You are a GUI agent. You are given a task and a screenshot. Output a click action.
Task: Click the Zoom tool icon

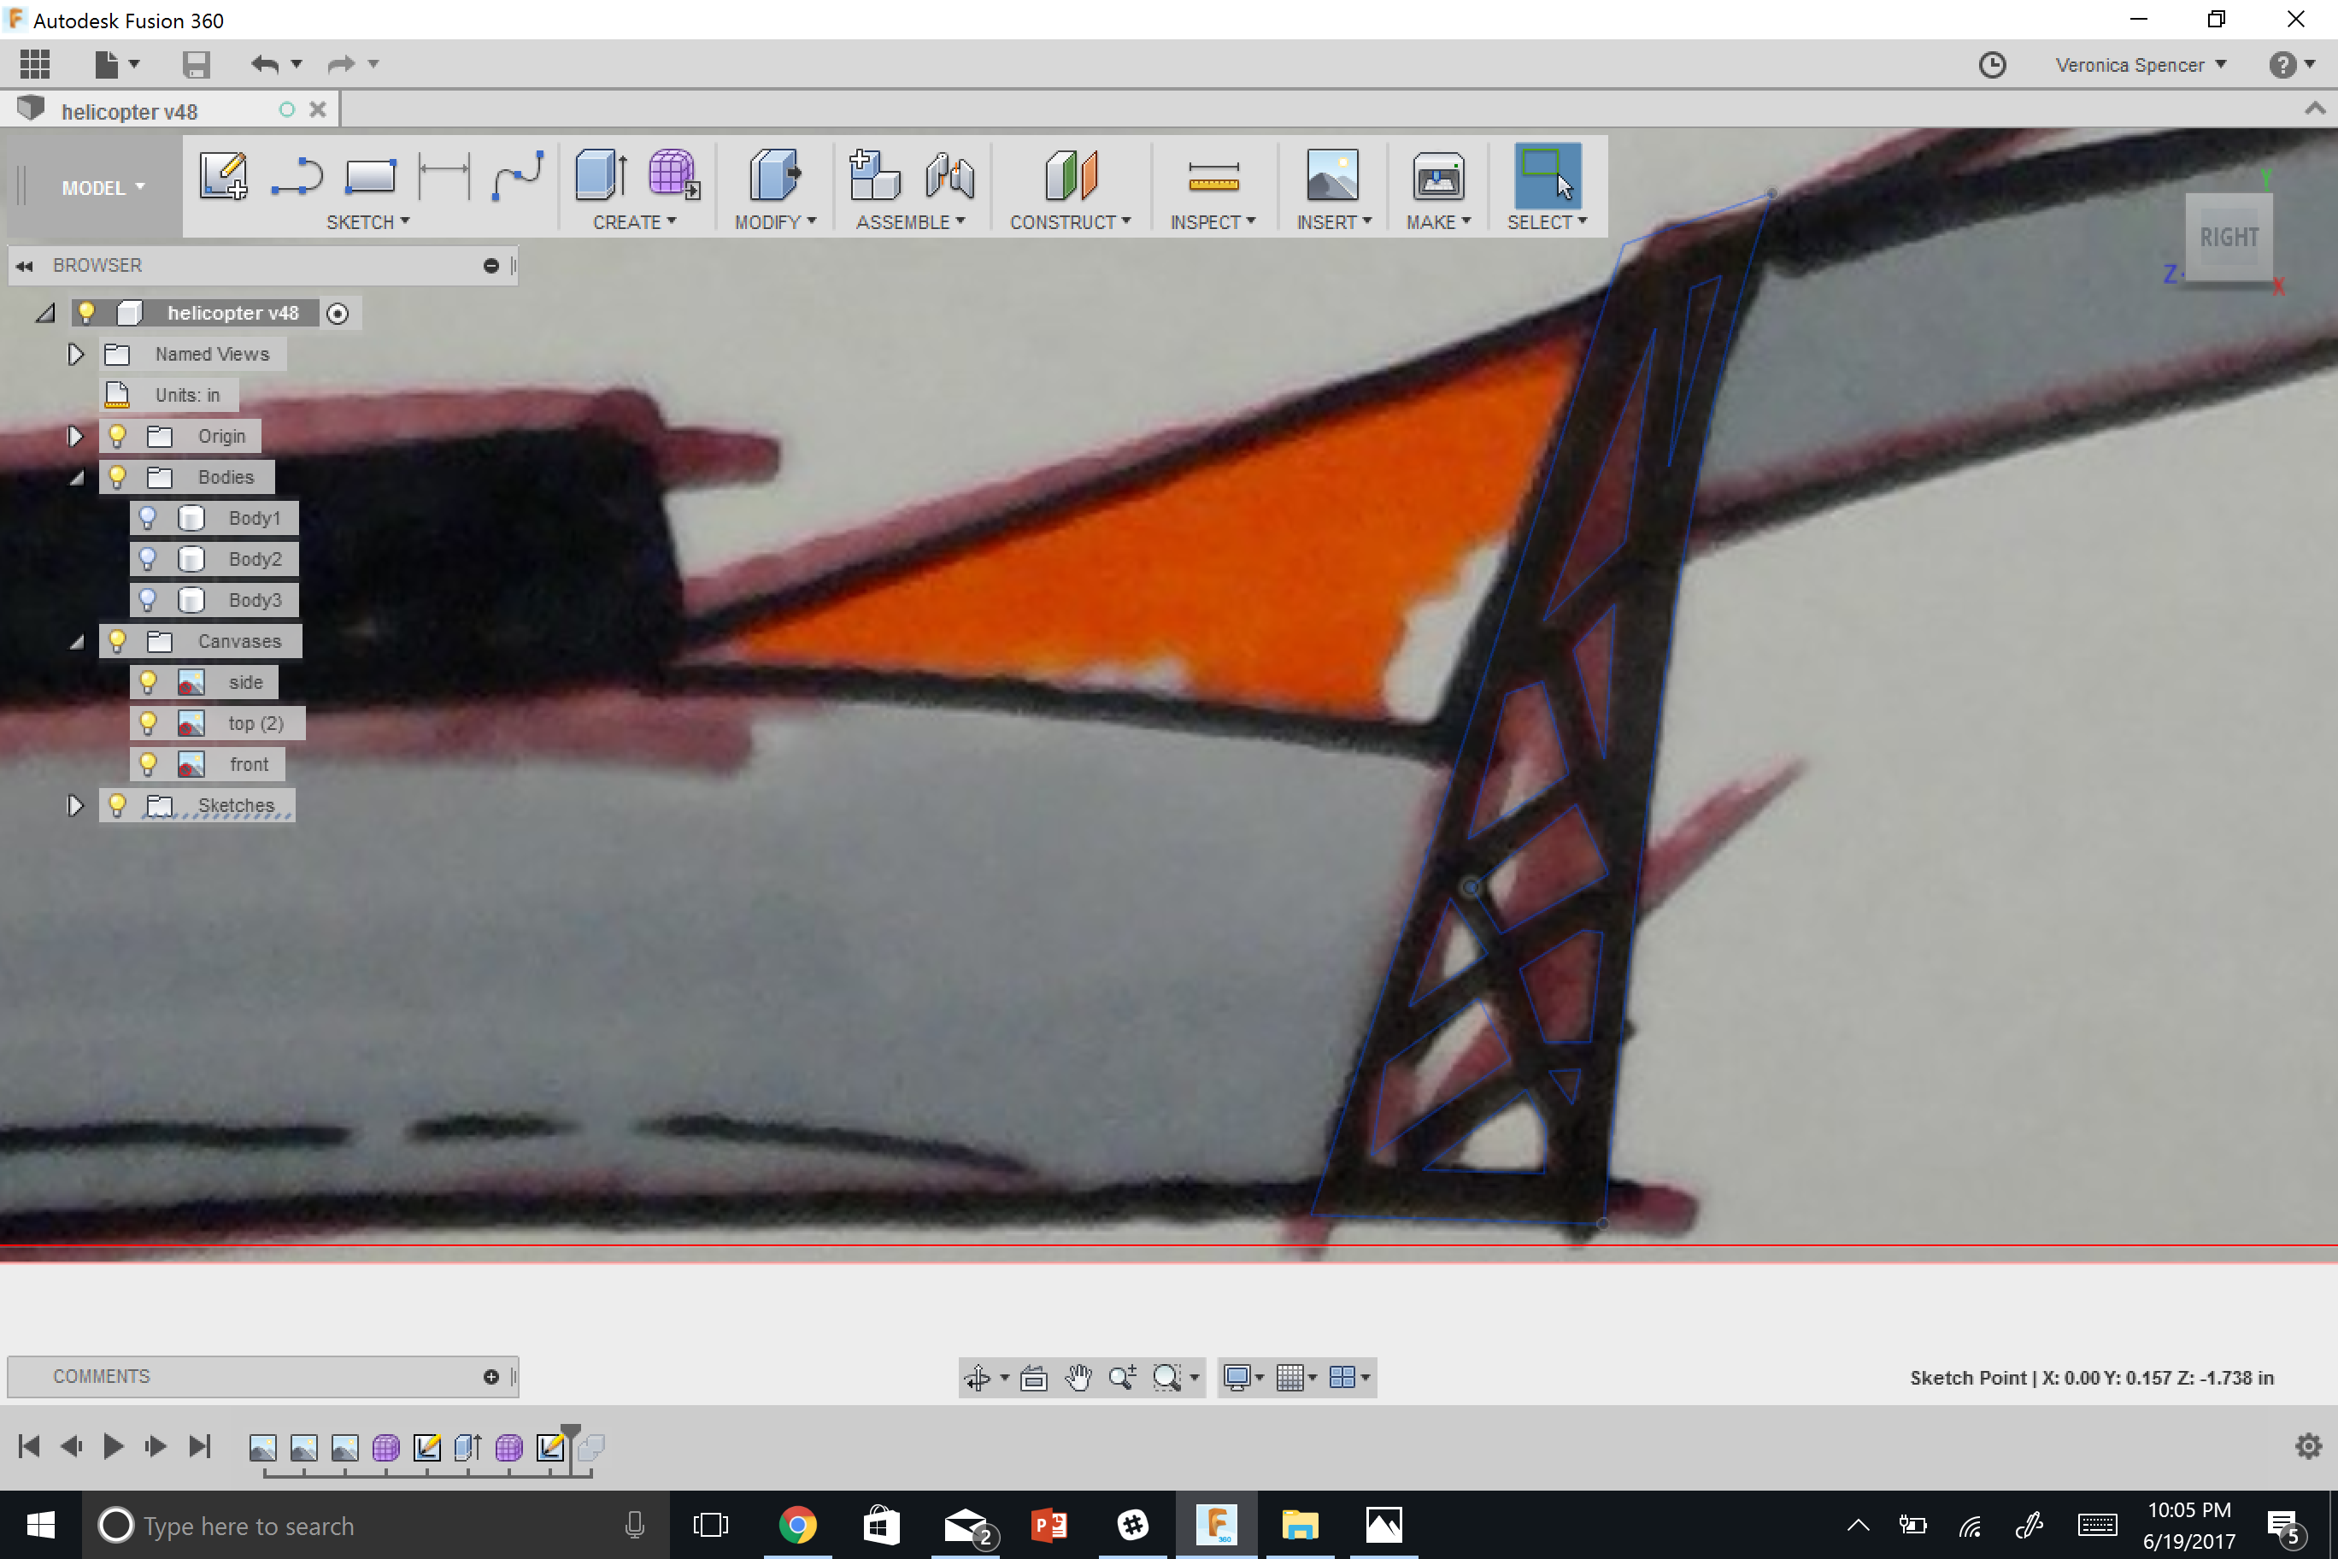(x=1122, y=1377)
